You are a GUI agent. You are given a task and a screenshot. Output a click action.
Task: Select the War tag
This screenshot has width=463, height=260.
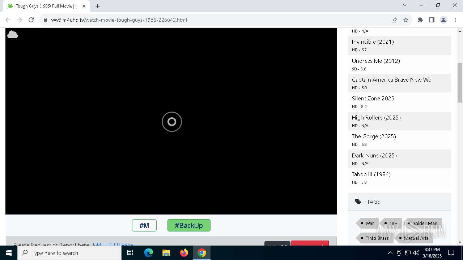pos(368,223)
